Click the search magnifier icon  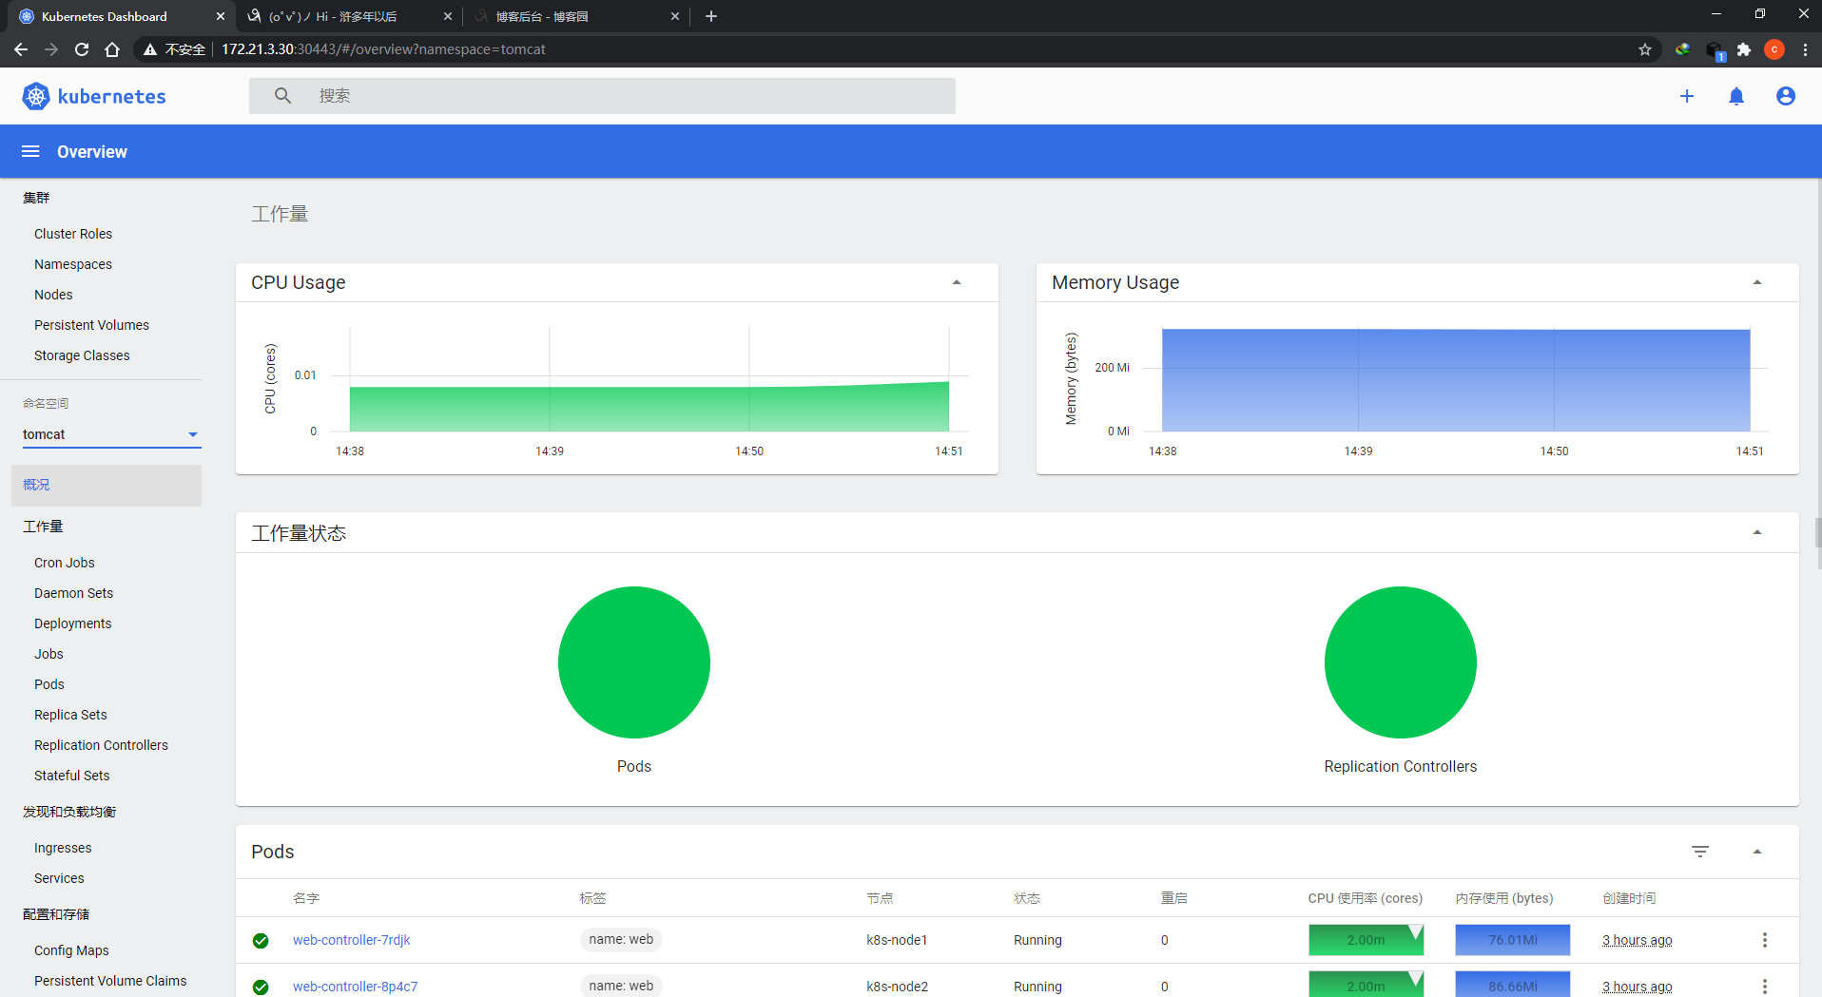click(x=282, y=96)
